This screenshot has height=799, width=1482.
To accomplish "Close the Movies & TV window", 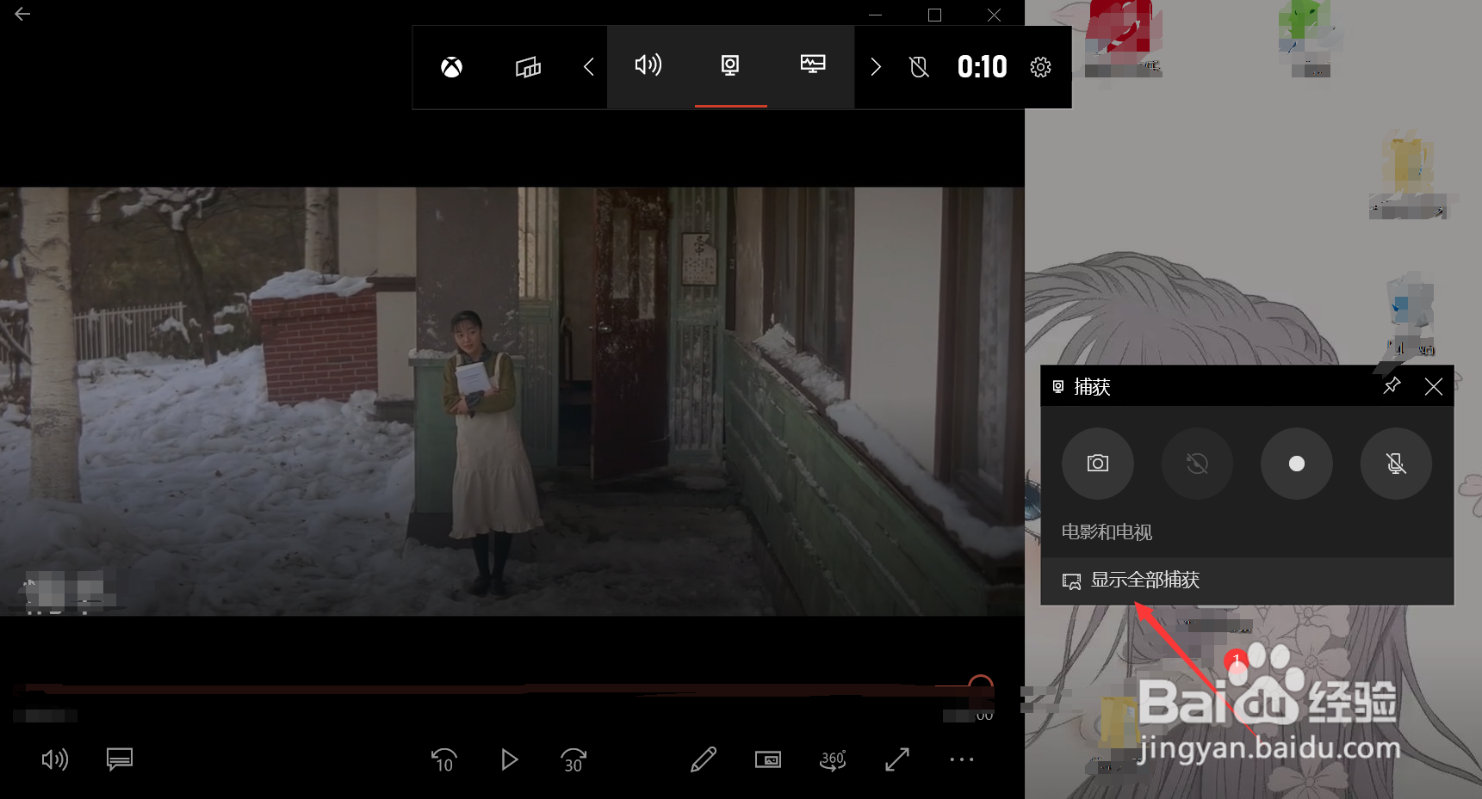I will coord(994,15).
